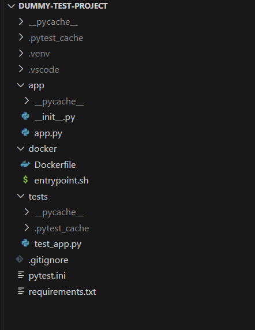The height and width of the screenshot is (330, 255).
Task: Open the requirements.txt file name
Action: [62, 292]
